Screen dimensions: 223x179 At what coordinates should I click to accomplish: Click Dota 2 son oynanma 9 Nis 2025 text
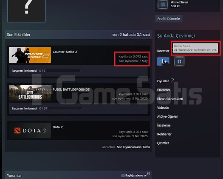(130, 136)
